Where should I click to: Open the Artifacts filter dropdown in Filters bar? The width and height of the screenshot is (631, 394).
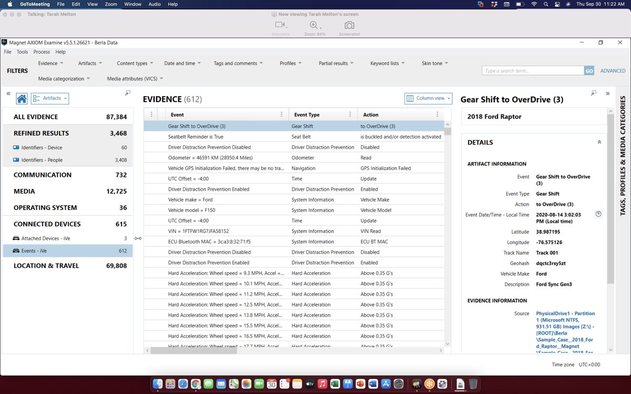(90, 63)
